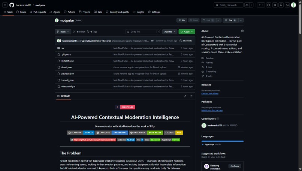This screenshot has width=302, height=171.
Task: Open the Agents tab
Action: click(x=55, y=12)
